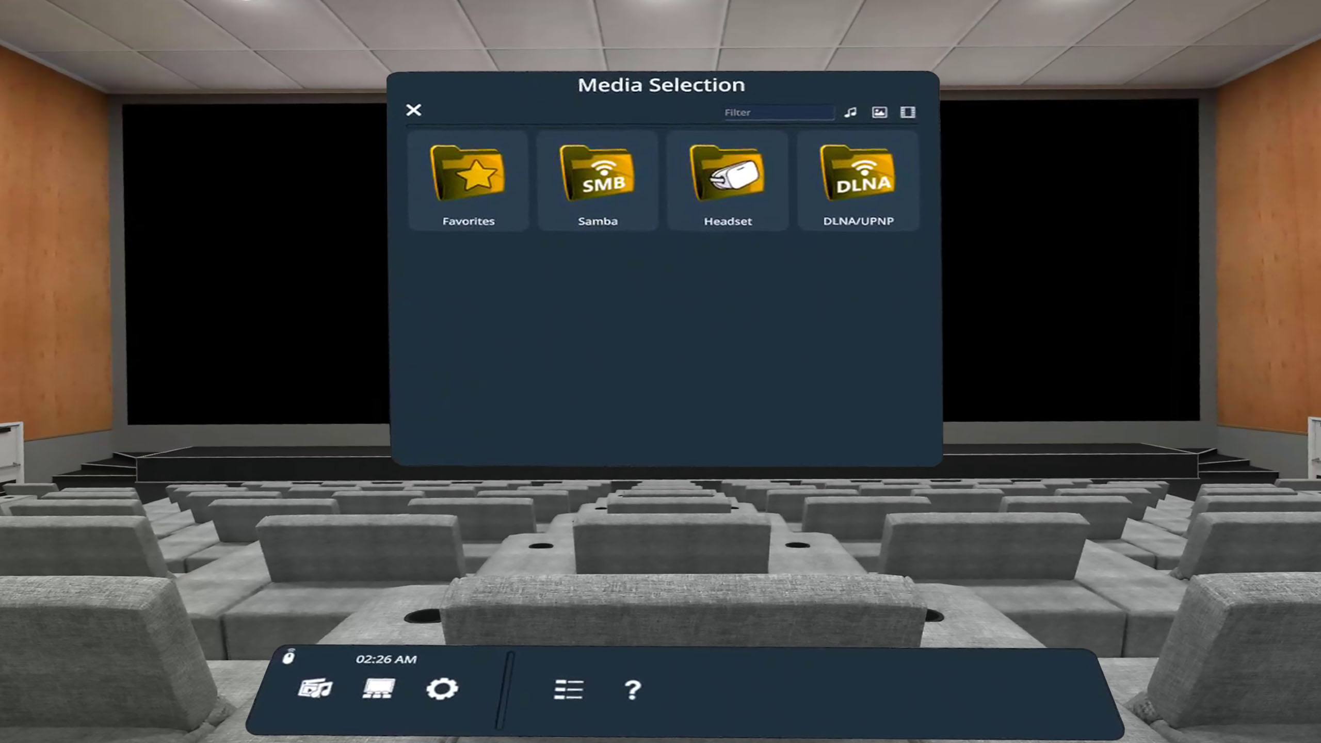Open the SMB Samba folder
The width and height of the screenshot is (1321, 743).
598,174
